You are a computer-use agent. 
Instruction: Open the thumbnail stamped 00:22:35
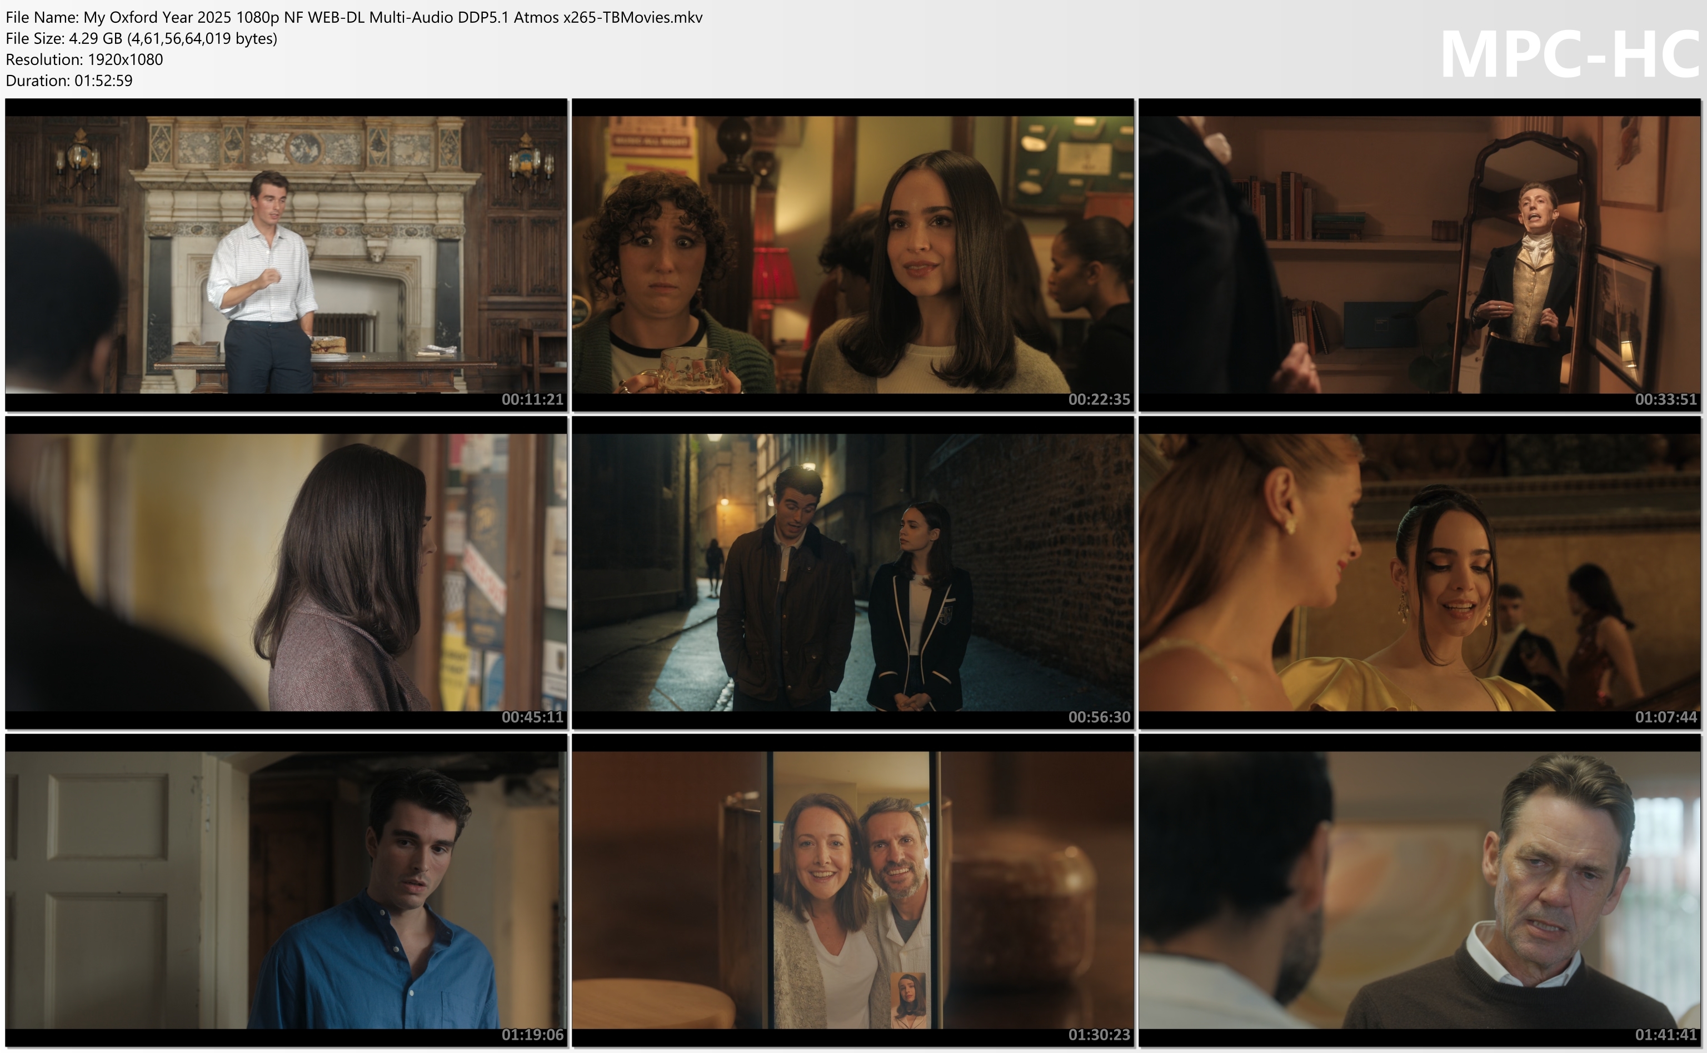[x=853, y=254]
